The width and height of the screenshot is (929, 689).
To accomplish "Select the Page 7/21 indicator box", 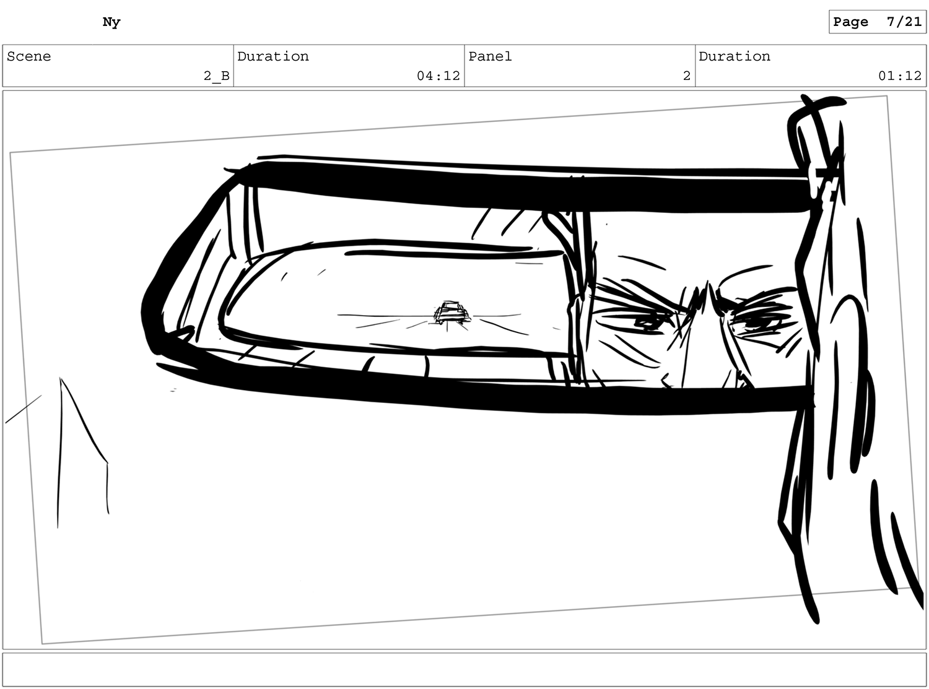I will pos(877,22).
